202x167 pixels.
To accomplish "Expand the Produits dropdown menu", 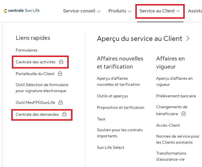I will coord(120,11).
